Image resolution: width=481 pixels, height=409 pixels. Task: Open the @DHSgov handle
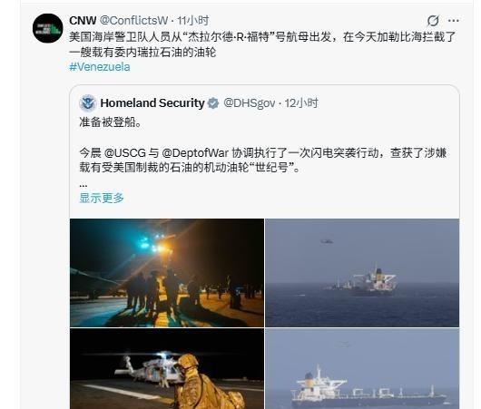(249, 103)
